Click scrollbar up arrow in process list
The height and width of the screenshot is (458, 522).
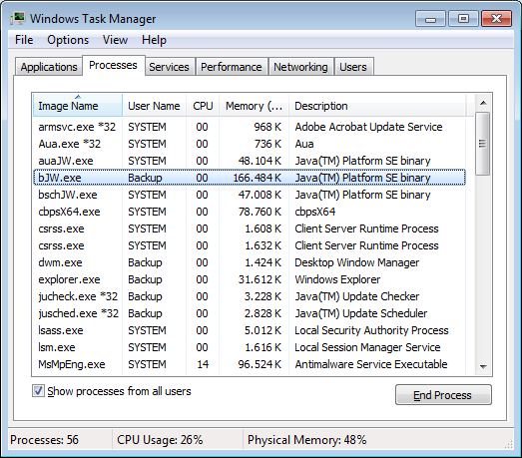pyautogui.click(x=483, y=103)
